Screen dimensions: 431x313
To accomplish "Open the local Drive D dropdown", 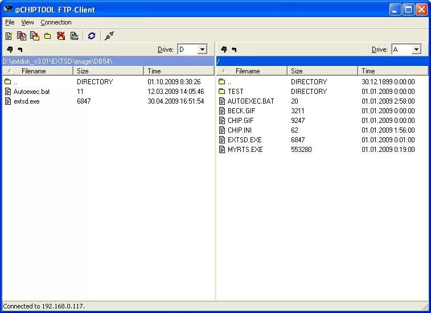I will point(202,50).
